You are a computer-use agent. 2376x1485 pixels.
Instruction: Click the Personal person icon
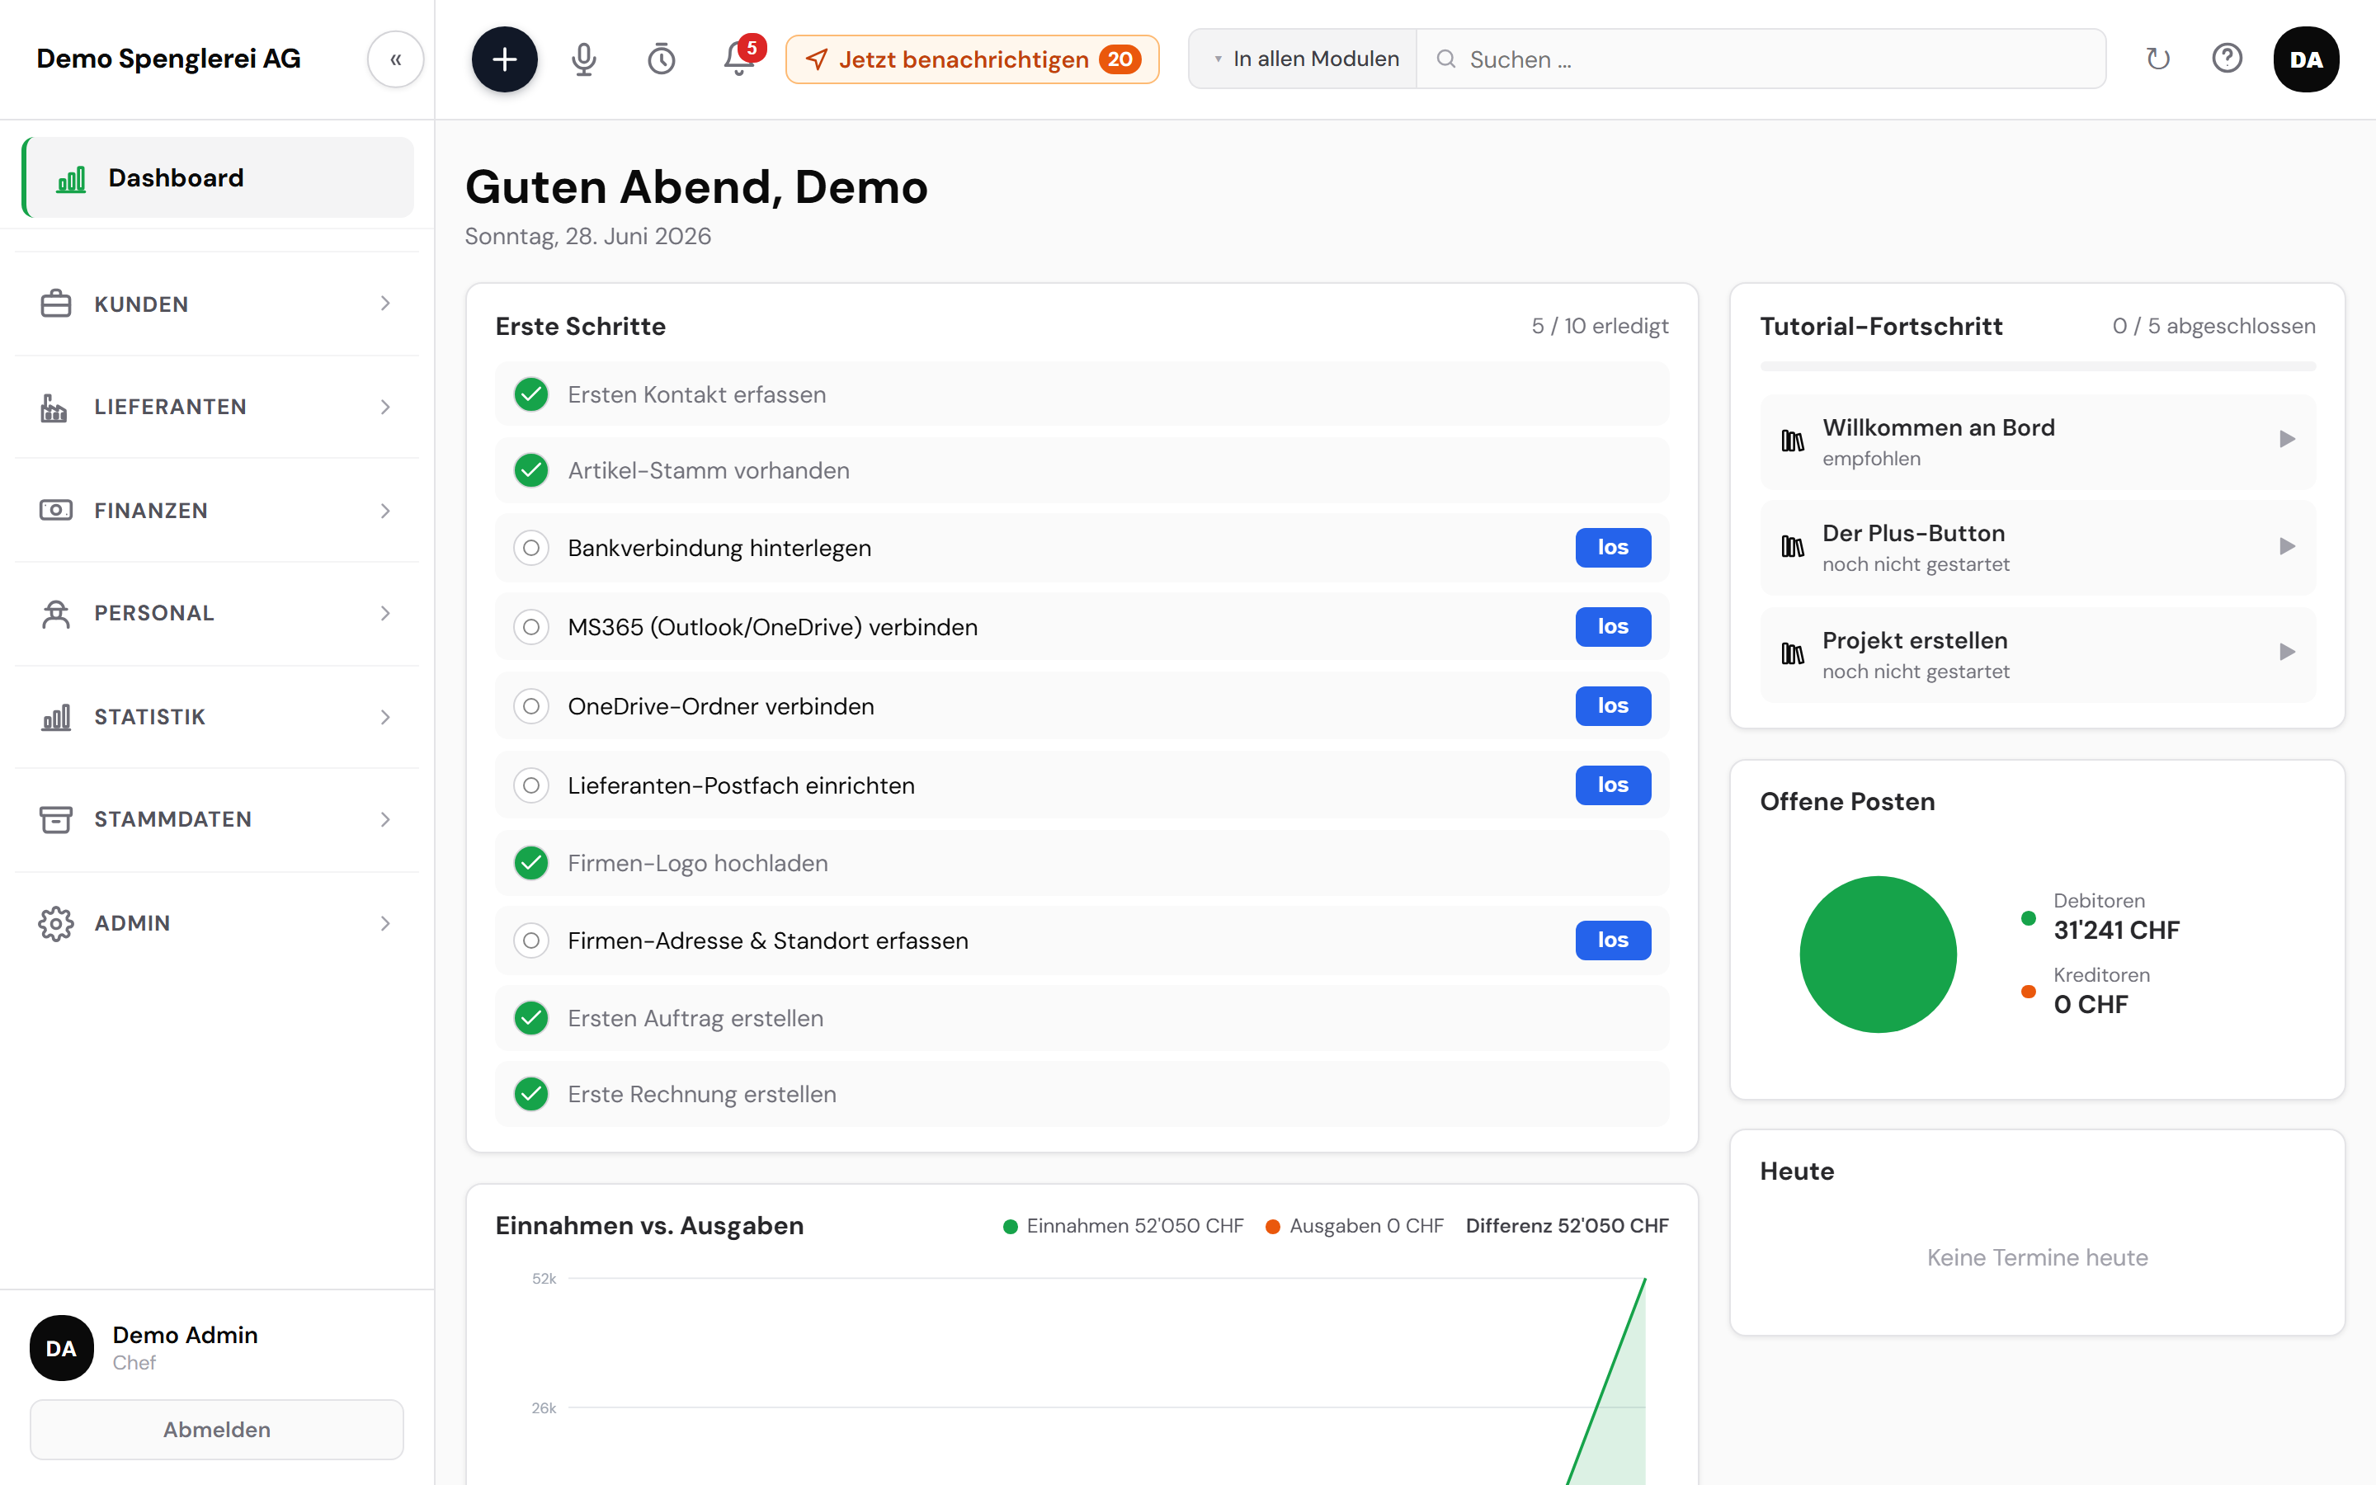56,613
